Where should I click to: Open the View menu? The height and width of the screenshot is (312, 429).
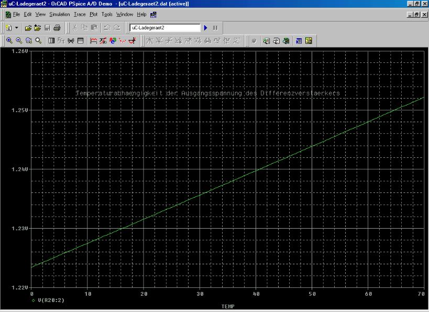40,14
